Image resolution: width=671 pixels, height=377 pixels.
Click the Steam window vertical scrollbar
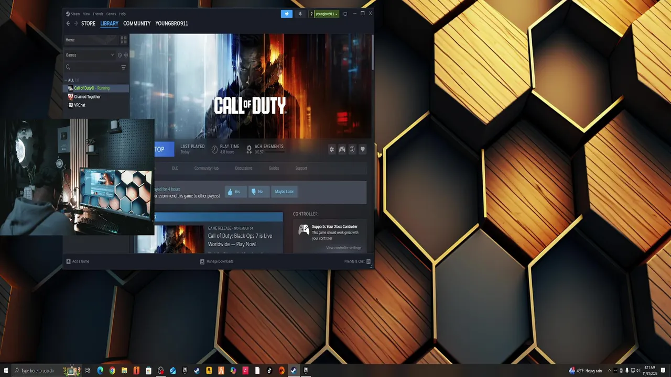click(x=372, y=52)
